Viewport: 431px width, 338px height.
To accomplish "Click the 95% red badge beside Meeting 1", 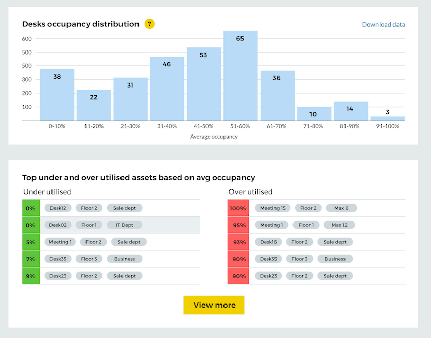I will (x=238, y=225).
